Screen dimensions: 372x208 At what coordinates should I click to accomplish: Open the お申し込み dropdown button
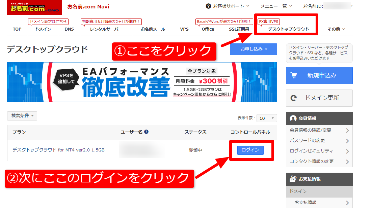coord(253,49)
